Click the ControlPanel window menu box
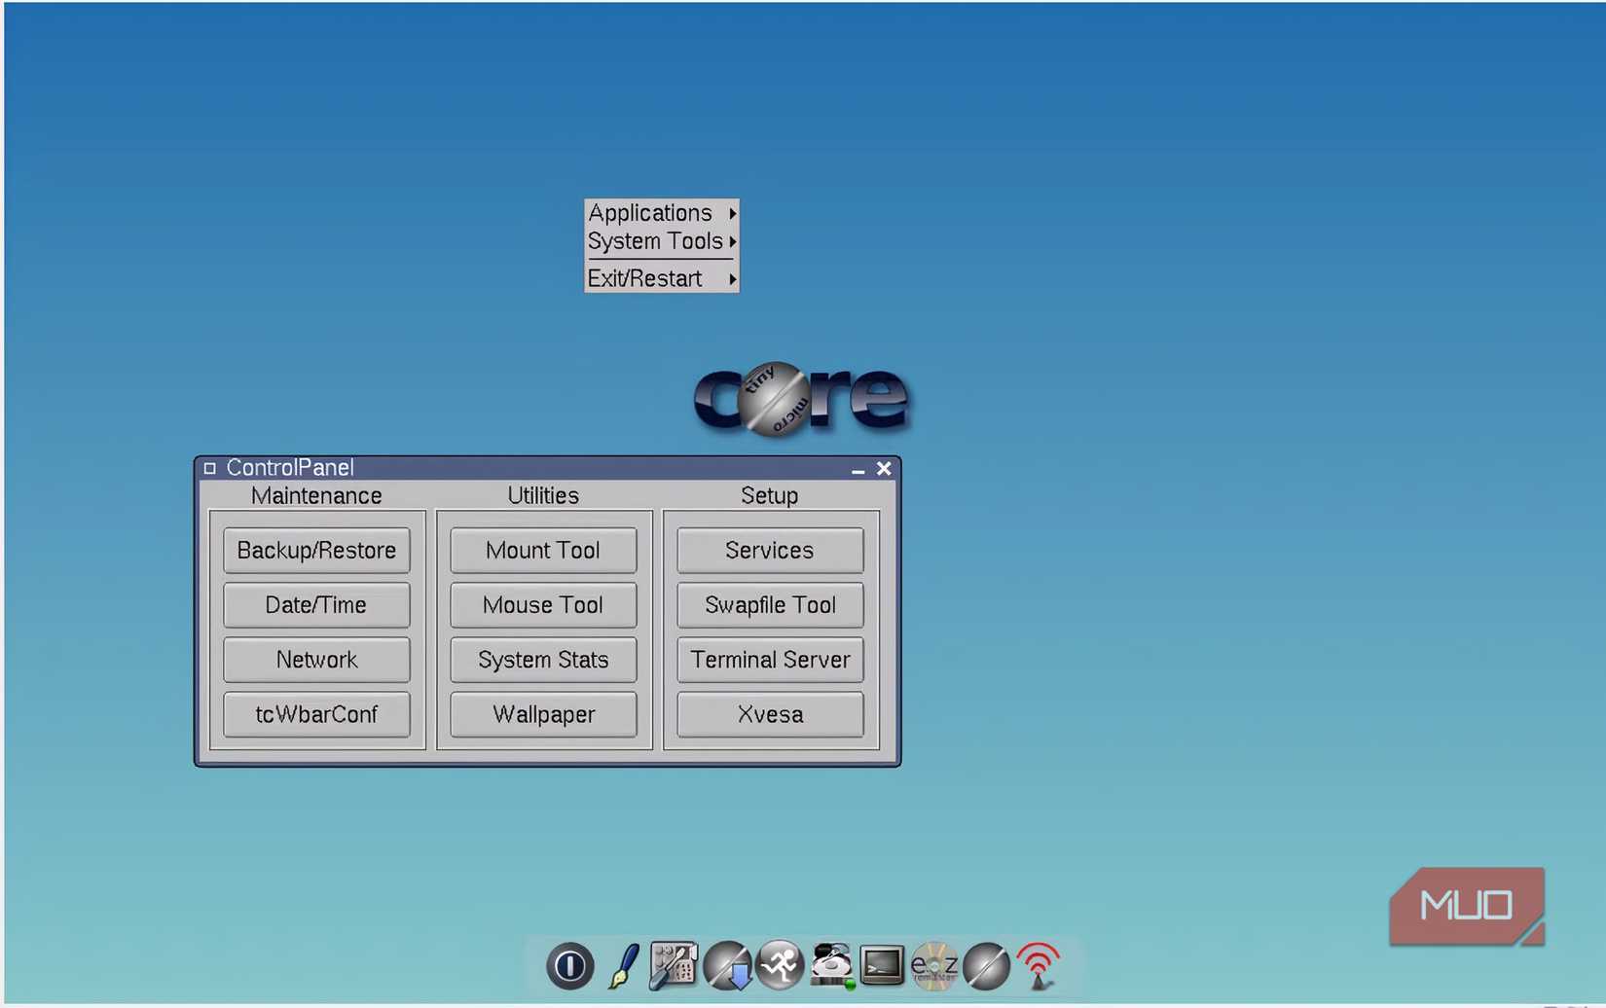 (209, 468)
